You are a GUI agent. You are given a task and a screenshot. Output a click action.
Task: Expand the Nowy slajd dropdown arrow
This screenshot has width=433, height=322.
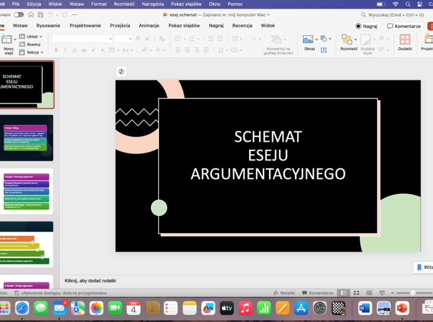(x=15, y=39)
